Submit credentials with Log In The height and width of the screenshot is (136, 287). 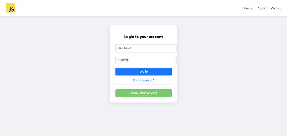[x=143, y=71]
